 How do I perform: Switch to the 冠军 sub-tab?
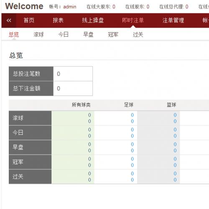(113, 35)
